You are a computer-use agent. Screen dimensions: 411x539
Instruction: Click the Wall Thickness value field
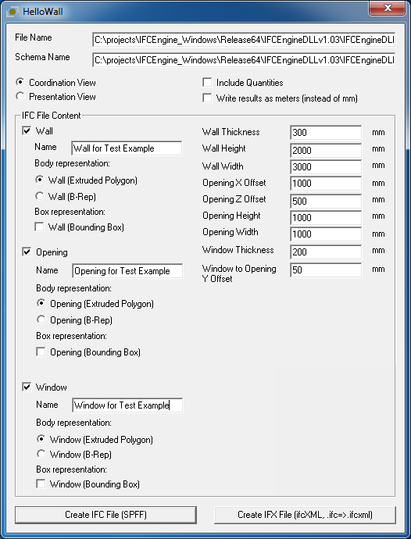326,132
